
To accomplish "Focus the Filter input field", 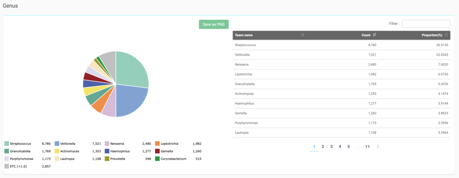I will click(426, 24).
